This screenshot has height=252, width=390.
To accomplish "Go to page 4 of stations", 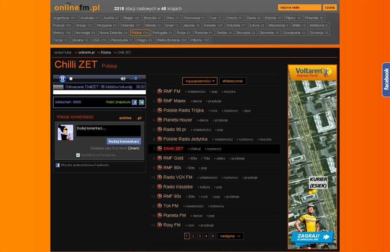I will pyautogui.click(x=206, y=236).
